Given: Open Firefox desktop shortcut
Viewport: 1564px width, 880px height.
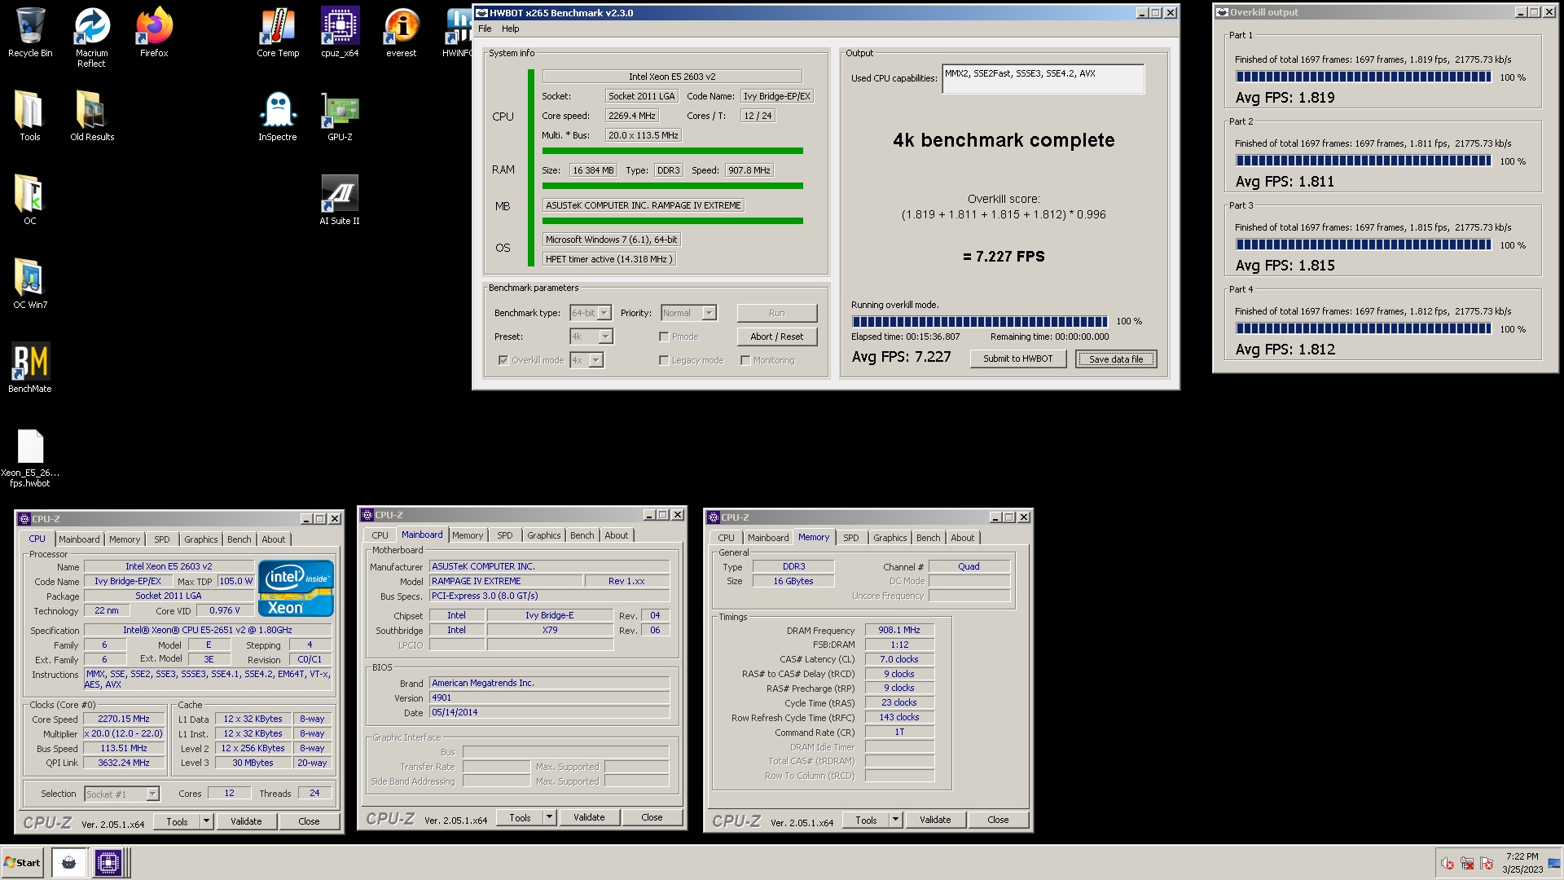Looking at the screenshot, I should 154,33.
